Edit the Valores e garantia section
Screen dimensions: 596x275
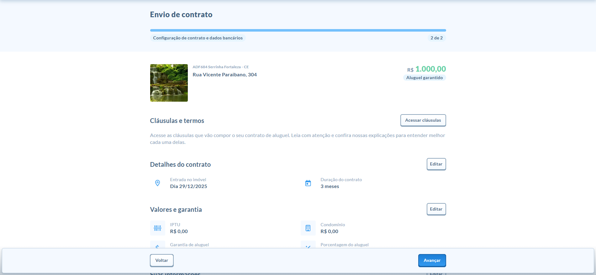tap(436, 209)
